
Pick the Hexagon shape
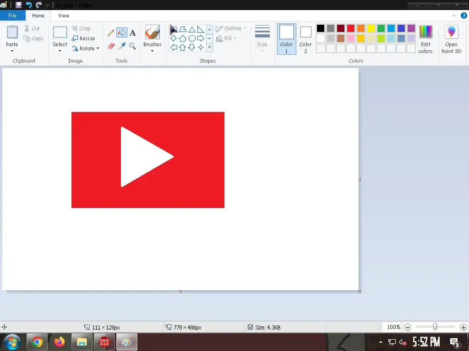[x=192, y=38]
